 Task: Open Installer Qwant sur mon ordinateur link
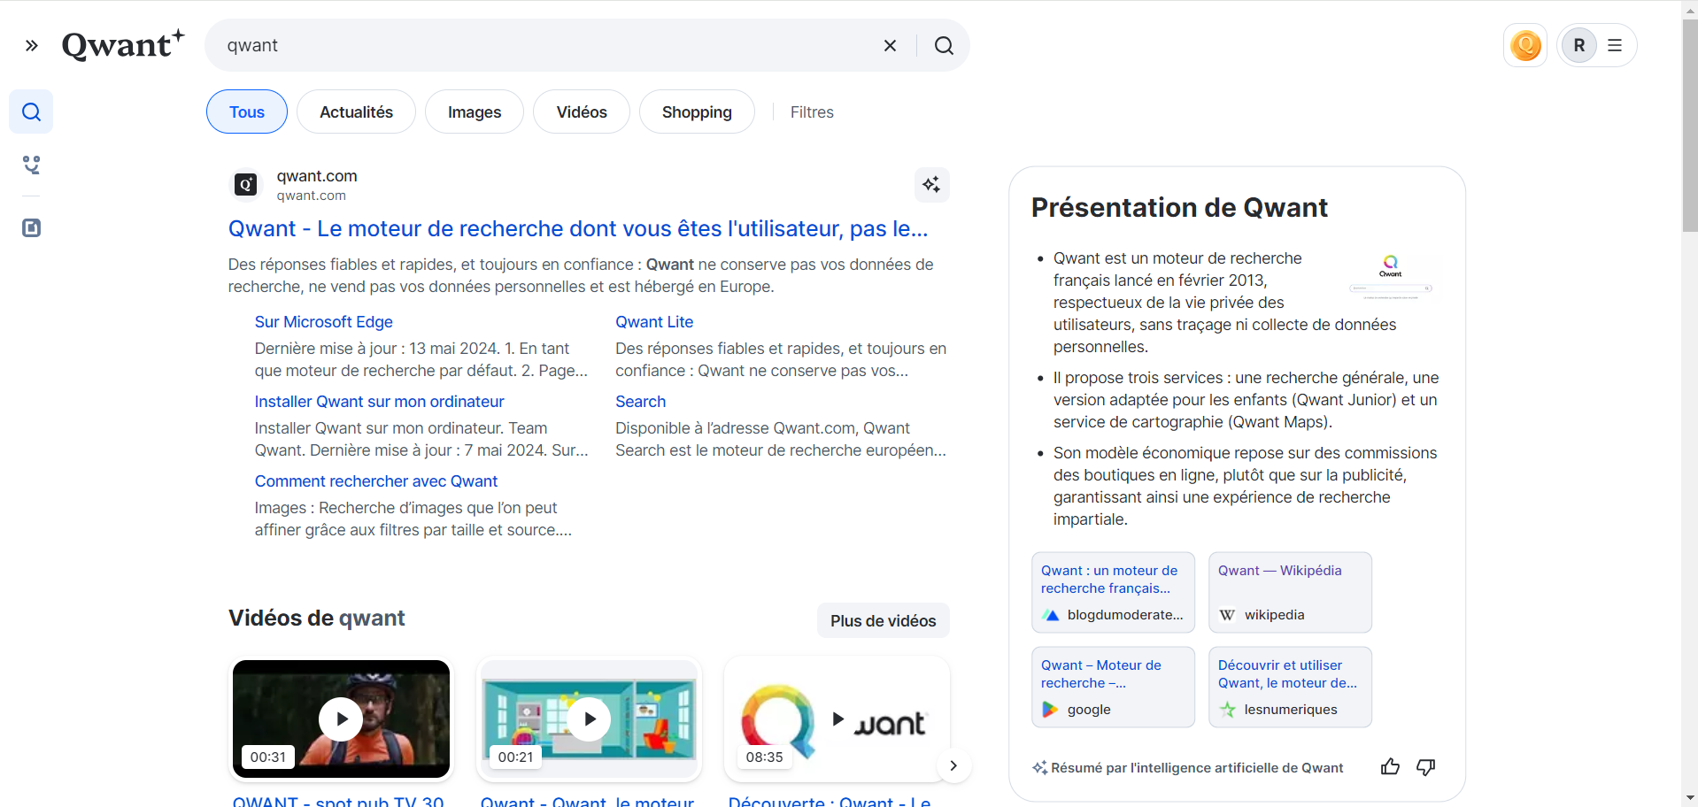(379, 402)
